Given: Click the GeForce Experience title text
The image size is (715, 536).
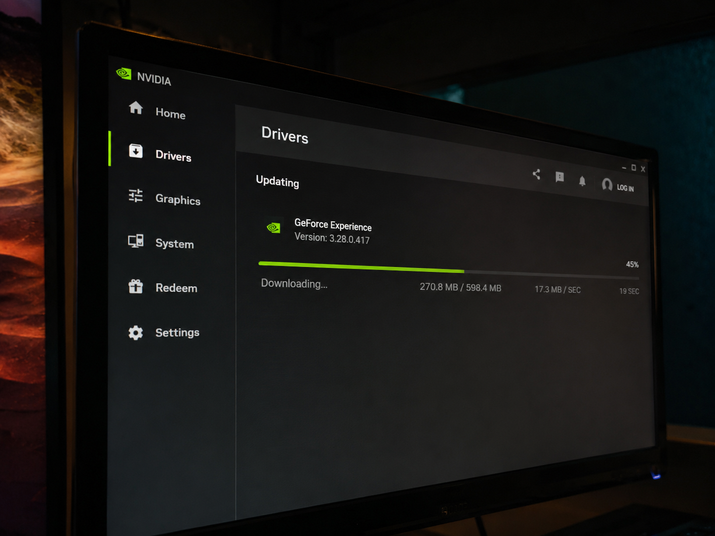Looking at the screenshot, I should click(333, 225).
